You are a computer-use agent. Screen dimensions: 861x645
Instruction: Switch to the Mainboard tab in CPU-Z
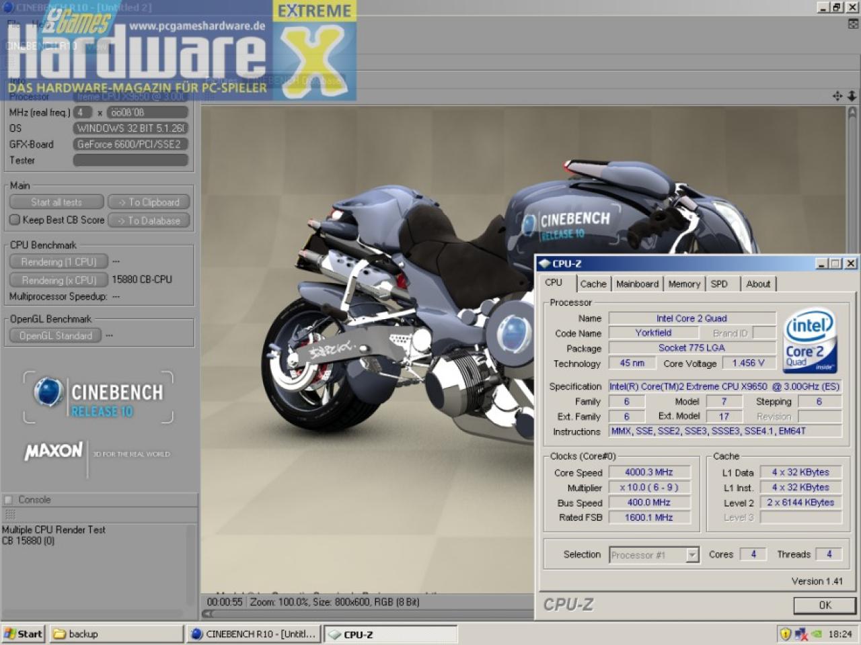tap(637, 284)
